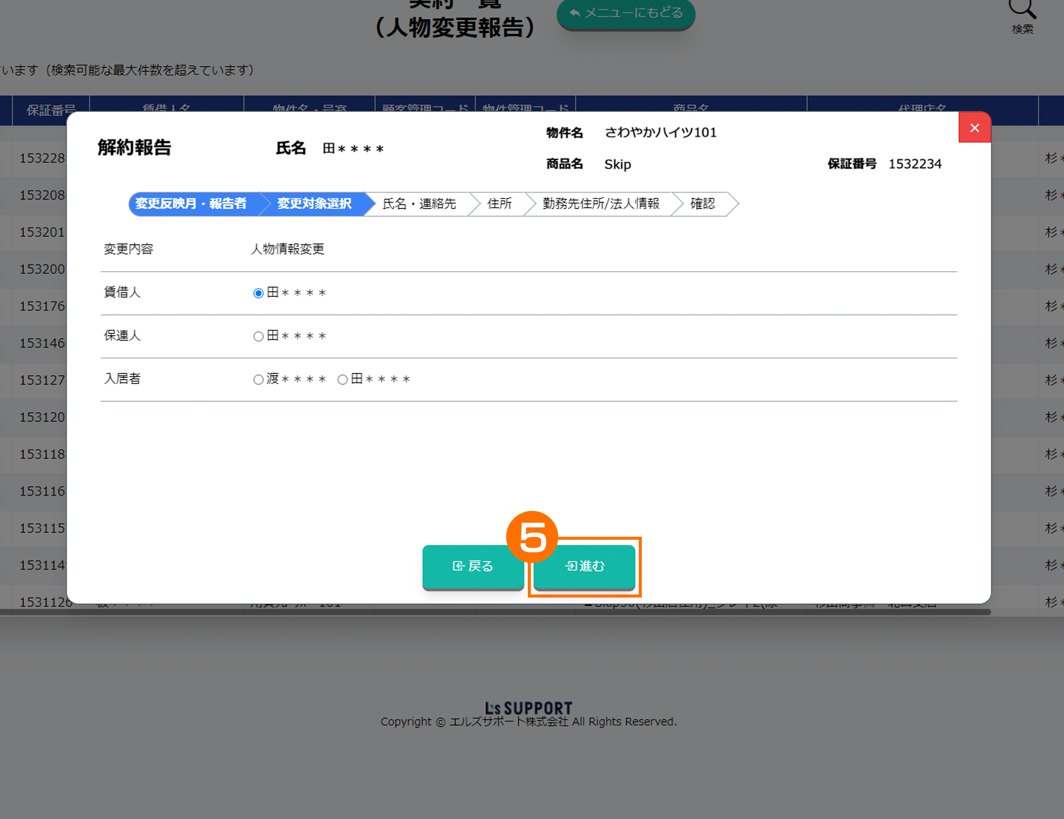Select 入居者 radio option 田＊＊＊＊
The width and height of the screenshot is (1064, 819).
point(342,380)
